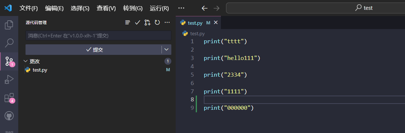This screenshot has height=133, width=405.
Task: Open the Search view in activity bar
Action: pos(9,43)
